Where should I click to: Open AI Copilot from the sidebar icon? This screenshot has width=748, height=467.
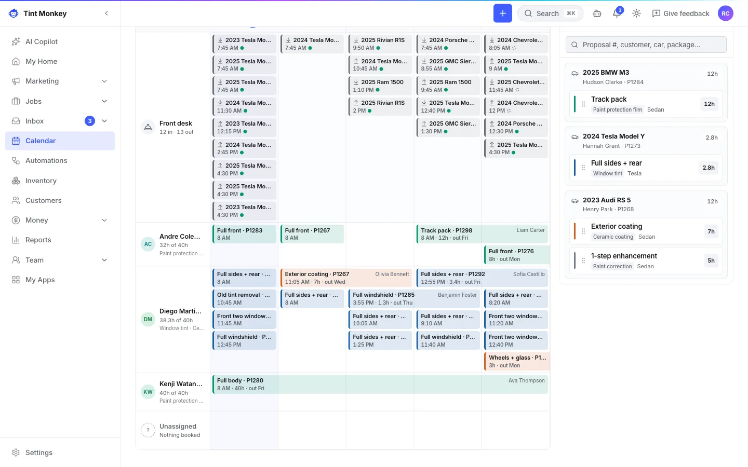tap(16, 42)
